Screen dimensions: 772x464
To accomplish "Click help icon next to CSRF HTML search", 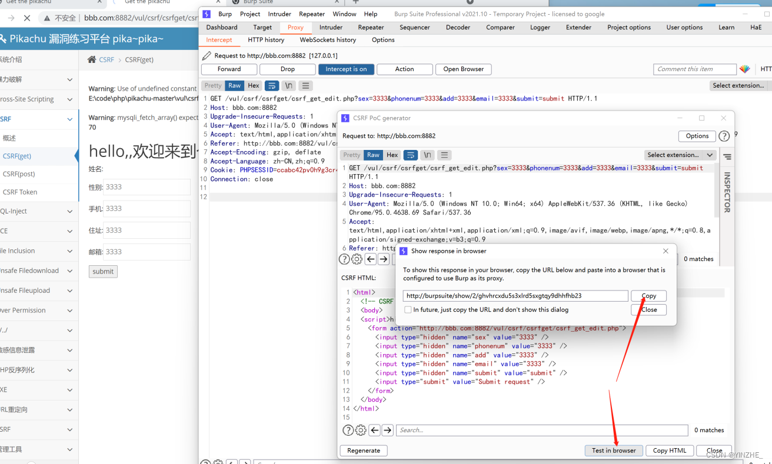I will point(348,430).
